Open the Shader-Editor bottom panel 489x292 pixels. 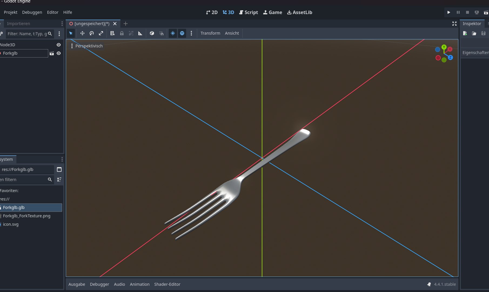pyautogui.click(x=167, y=284)
